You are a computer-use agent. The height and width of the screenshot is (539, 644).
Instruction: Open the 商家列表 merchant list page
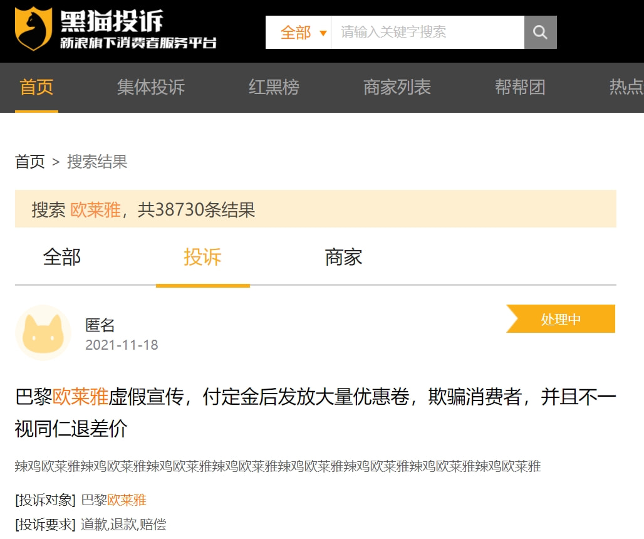click(396, 88)
